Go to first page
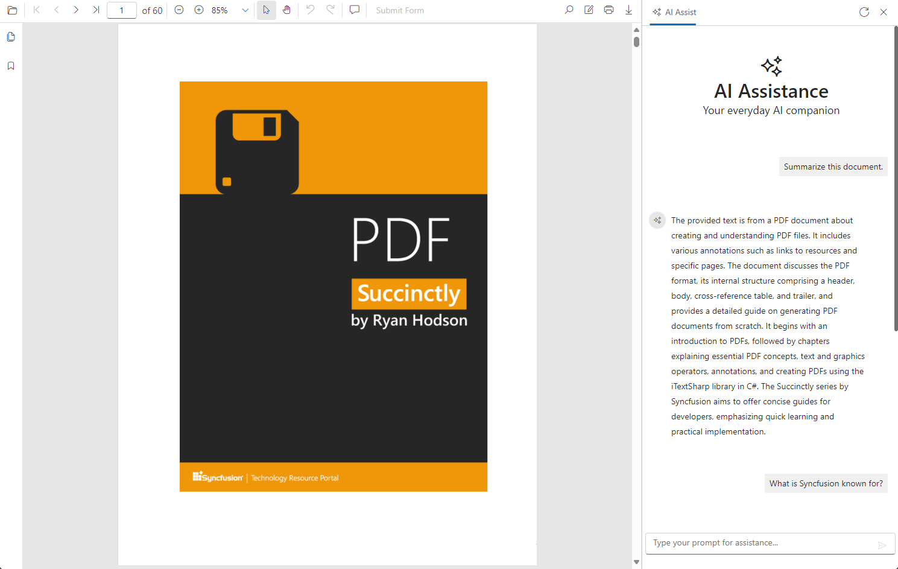898x569 pixels. pyautogui.click(x=37, y=10)
